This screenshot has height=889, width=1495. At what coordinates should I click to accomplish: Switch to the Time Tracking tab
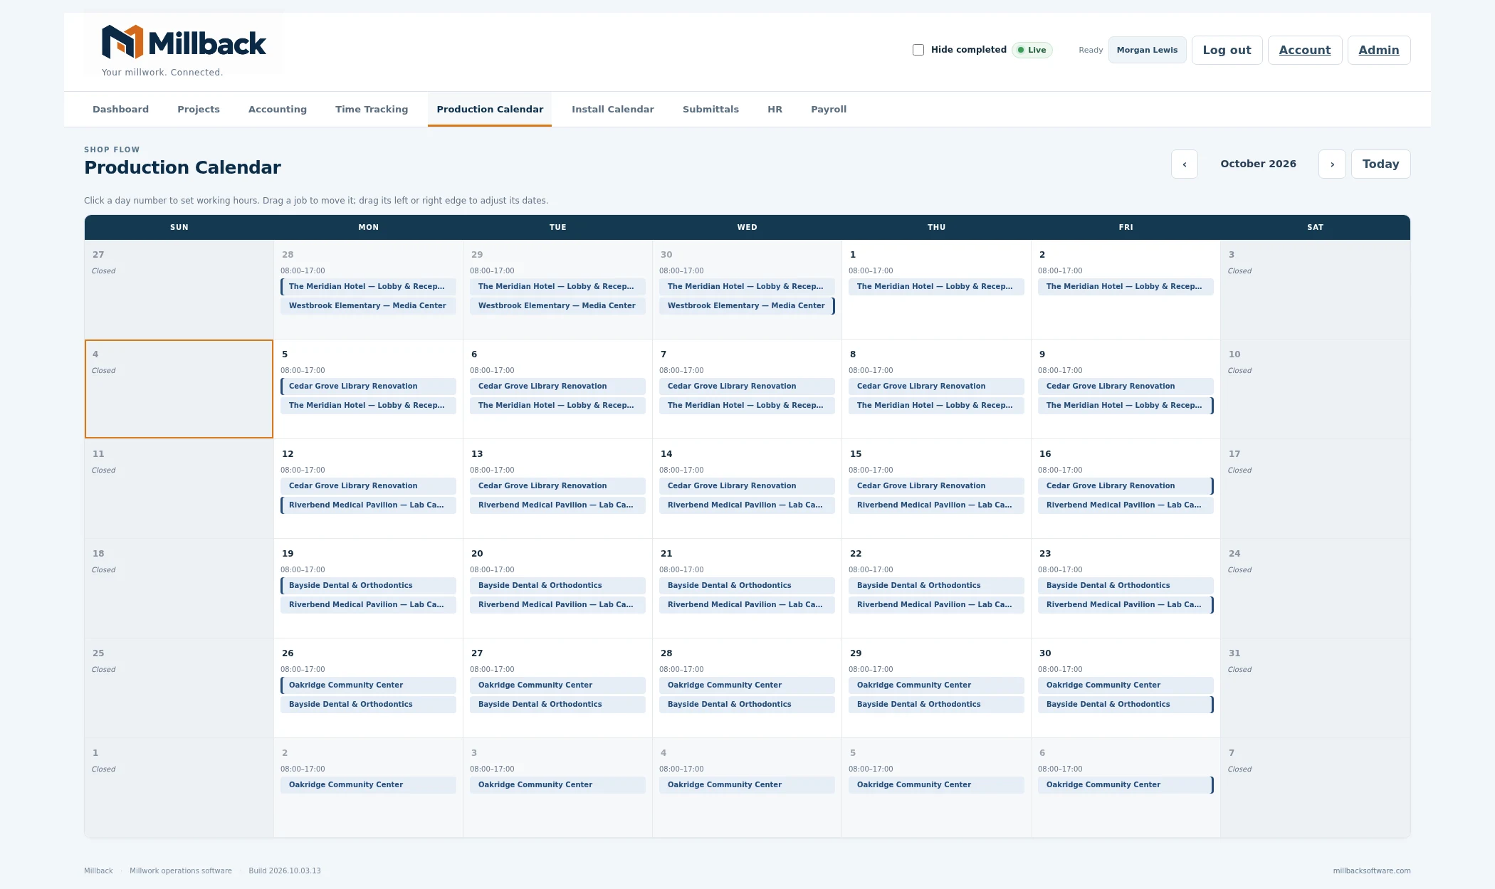click(x=372, y=110)
